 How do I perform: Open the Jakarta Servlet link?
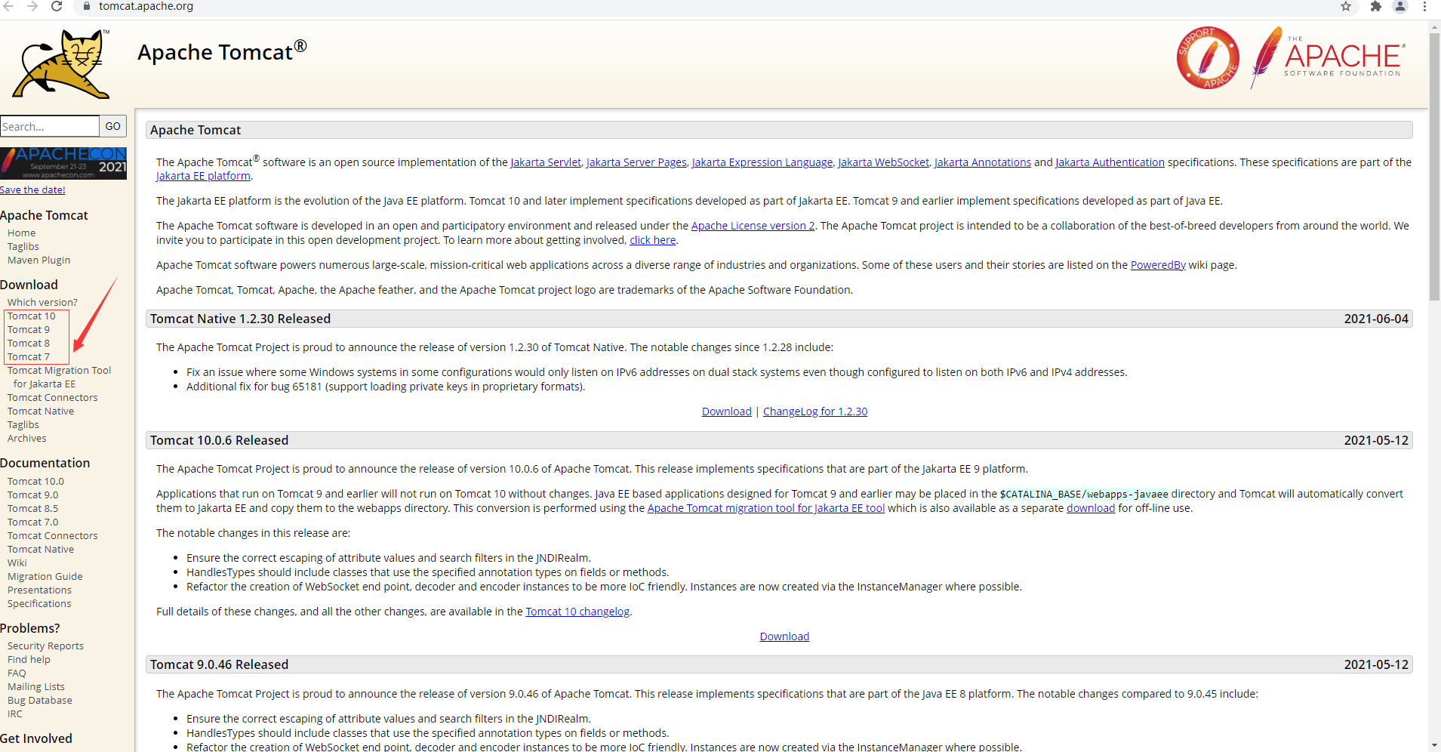tap(546, 162)
